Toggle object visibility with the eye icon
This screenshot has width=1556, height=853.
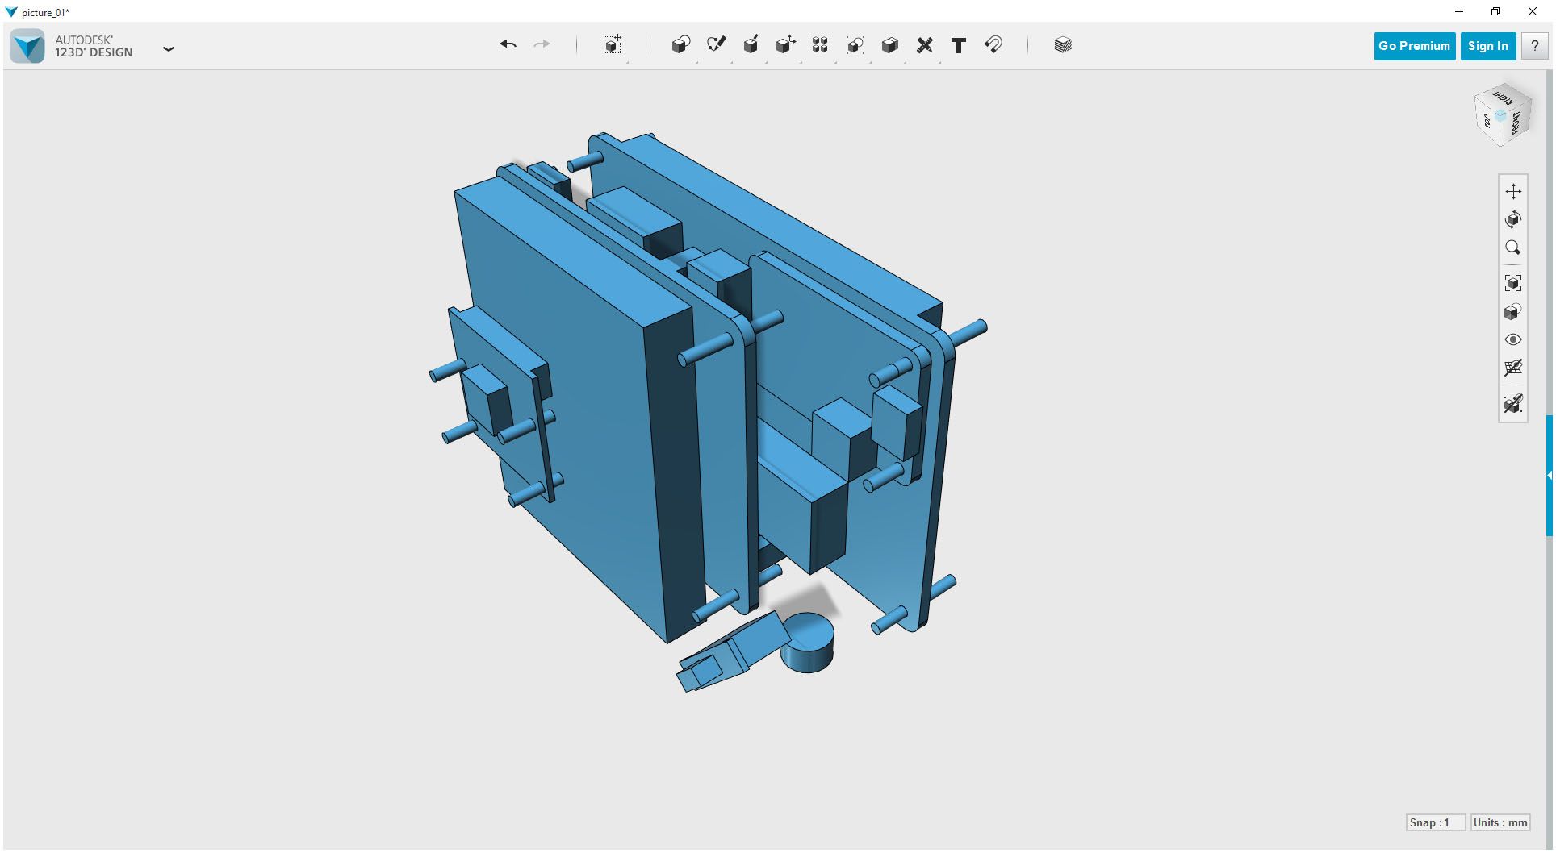pos(1513,339)
